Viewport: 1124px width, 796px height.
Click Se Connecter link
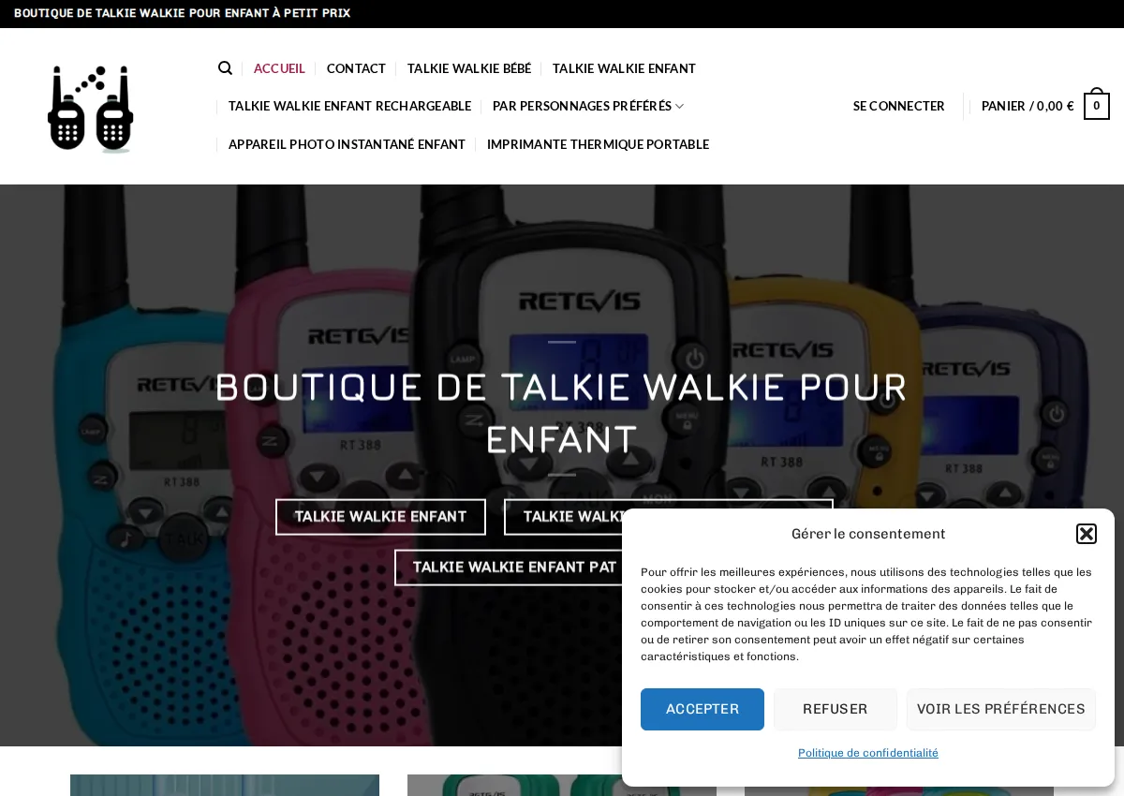899,106
